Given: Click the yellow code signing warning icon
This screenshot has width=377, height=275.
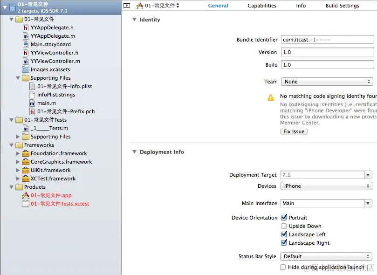Looking at the screenshot, I should click(x=271, y=97).
